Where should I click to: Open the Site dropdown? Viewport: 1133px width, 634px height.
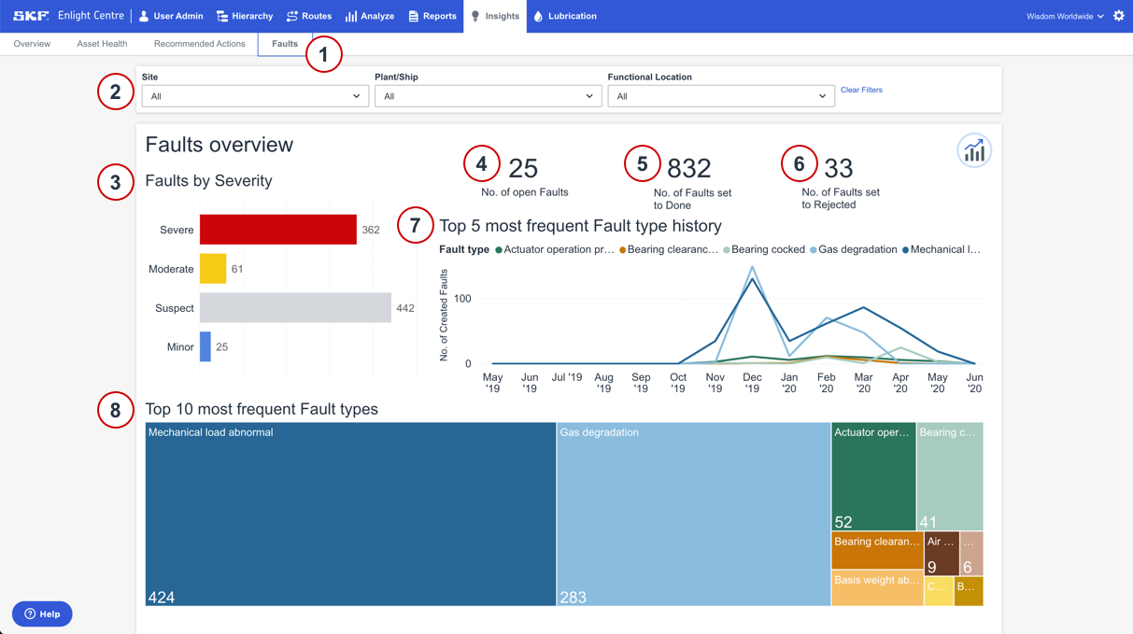tap(254, 95)
